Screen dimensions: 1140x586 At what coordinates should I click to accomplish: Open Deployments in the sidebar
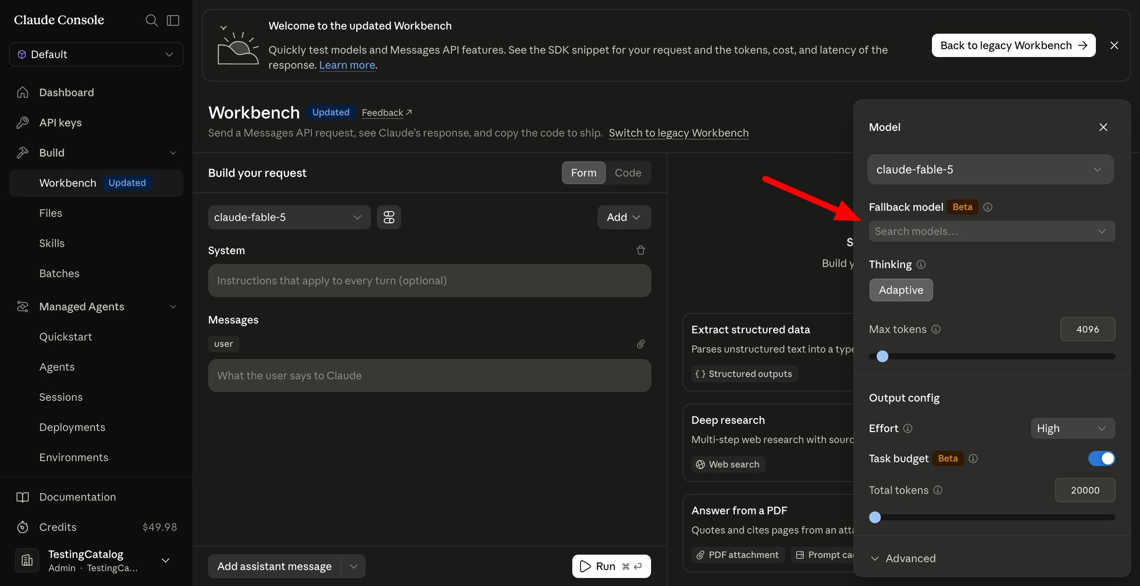click(x=72, y=427)
